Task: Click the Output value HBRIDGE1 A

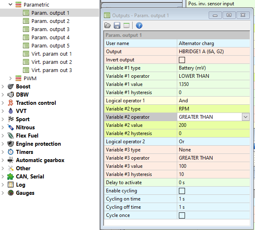Action: coord(213,52)
